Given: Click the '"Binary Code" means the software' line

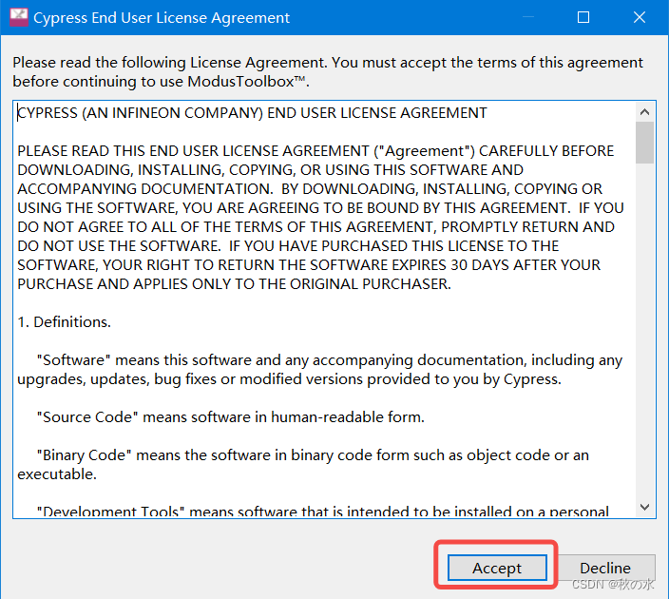Looking at the screenshot, I should coord(313,455).
